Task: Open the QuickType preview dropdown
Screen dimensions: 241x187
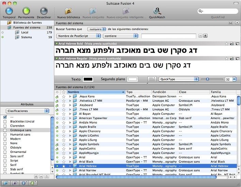Action: click(179, 79)
